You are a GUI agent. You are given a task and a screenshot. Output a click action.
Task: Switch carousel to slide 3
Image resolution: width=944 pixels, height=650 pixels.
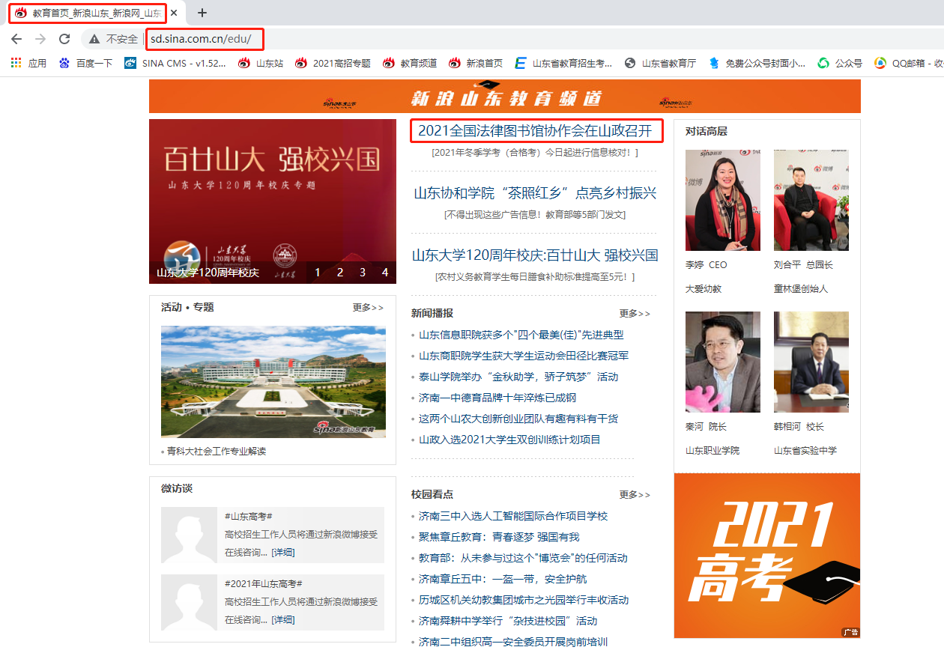tap(363, 272)
